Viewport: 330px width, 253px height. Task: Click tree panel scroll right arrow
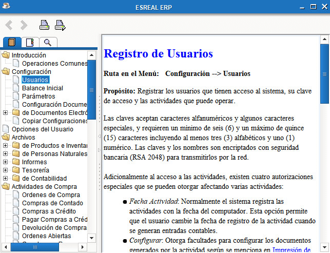pyautogui.click(x=83, y=247)
